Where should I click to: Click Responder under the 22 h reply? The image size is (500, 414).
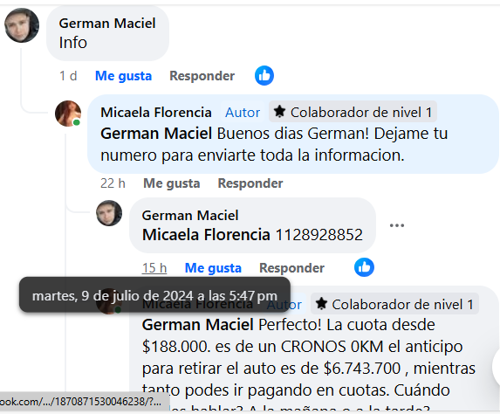250,183
